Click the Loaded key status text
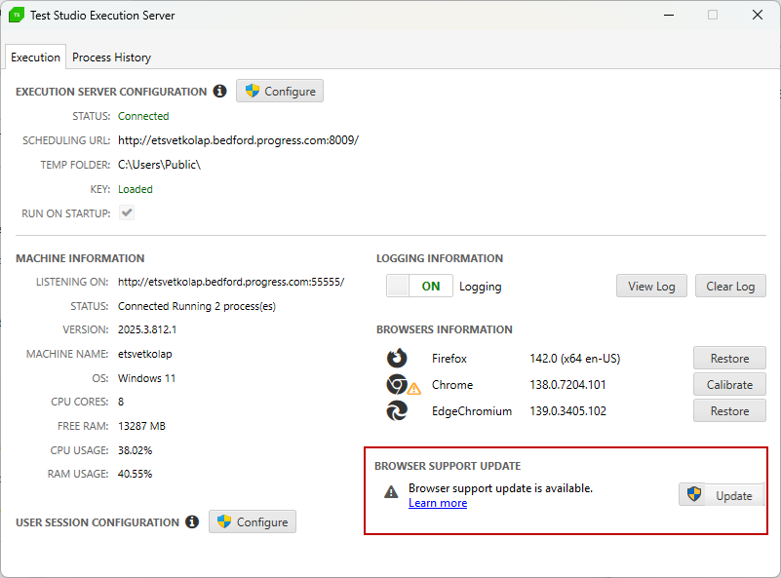This screenshot has height=578, width=781. click(x=136, y=189)
